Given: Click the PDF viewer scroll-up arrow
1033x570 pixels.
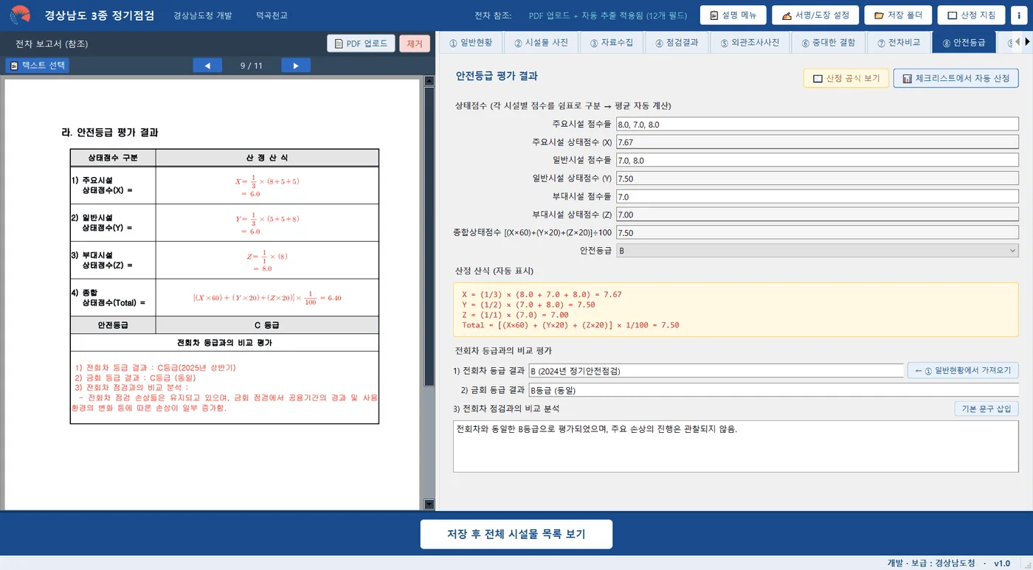Looking at the screenshot, I should tap(429, 81).
